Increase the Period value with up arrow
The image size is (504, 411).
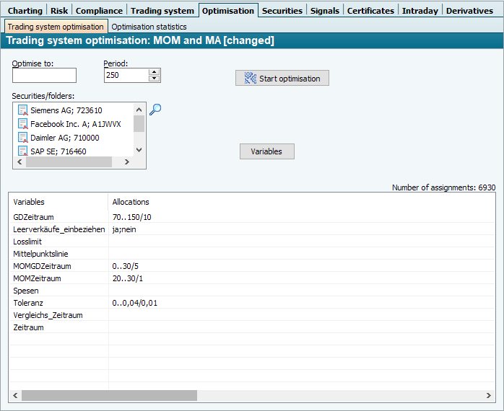pos(155,72)
